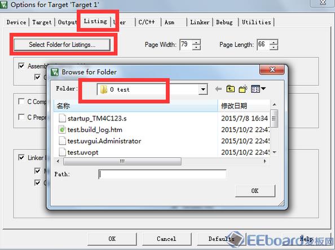Click into the Path input field
The width and height of the screenshot is (335, 250).
(x=162, y=174)
